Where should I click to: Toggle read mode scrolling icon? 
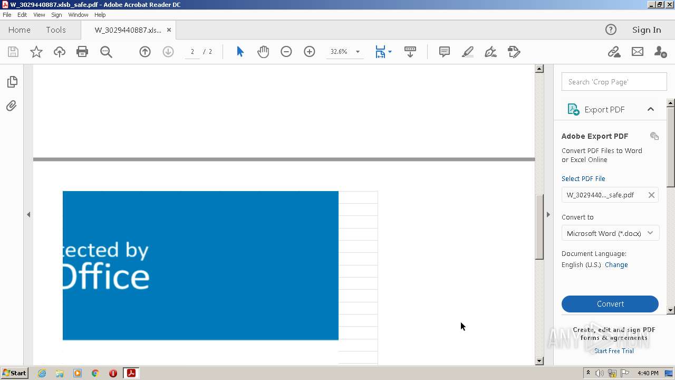click(x=410, y=52)
